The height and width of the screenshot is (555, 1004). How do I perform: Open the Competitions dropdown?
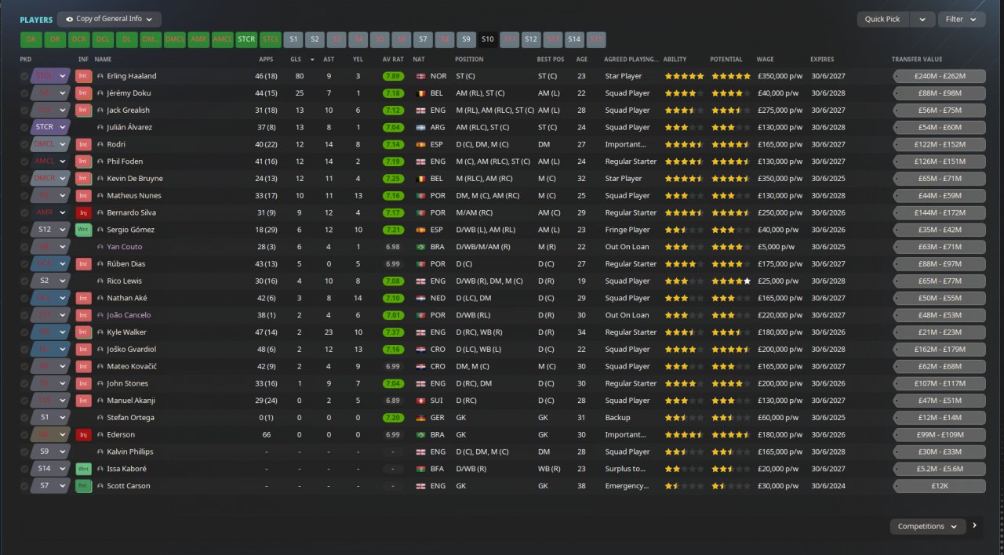[x=928, y=526]
